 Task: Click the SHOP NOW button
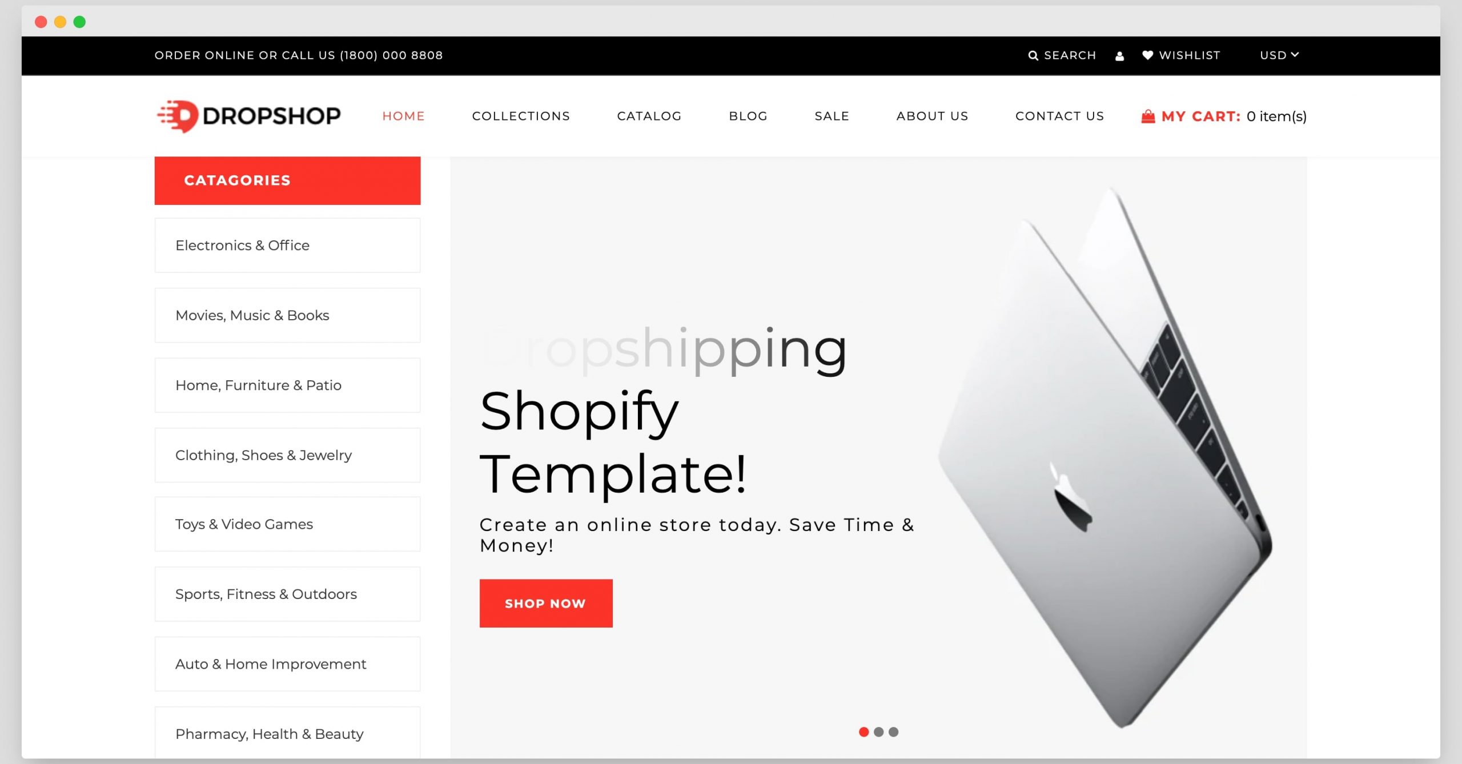(x=544, y=604)
